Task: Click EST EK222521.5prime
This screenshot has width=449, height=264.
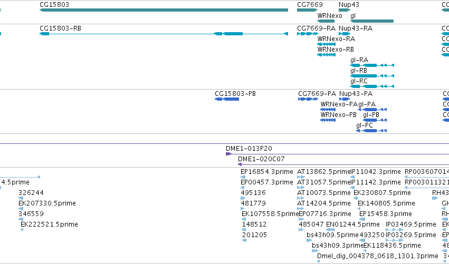Action: (49, 224)
